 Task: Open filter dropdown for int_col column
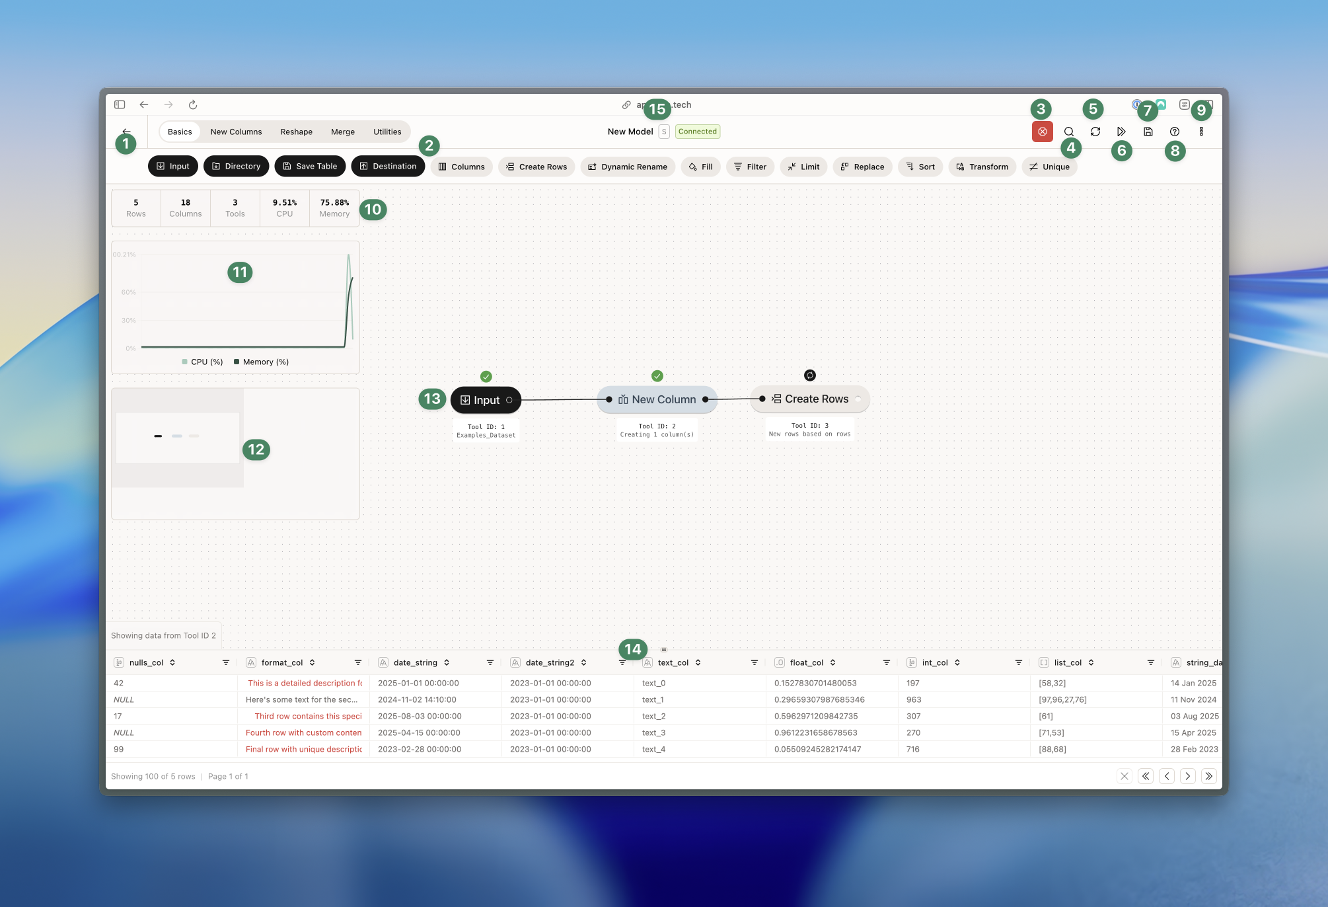(1018, 662)
